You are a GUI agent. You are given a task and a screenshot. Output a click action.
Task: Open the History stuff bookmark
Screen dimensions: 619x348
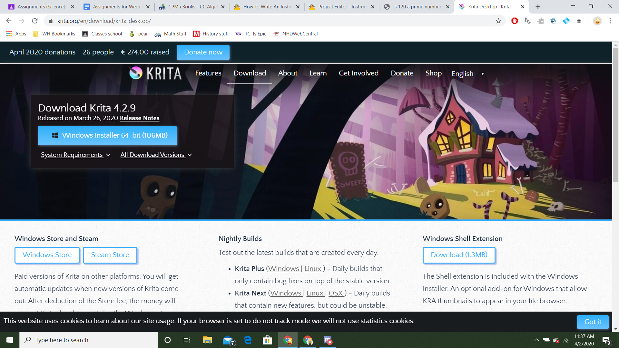point(211,34)
